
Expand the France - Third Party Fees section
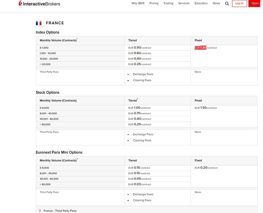coord(60,211)
